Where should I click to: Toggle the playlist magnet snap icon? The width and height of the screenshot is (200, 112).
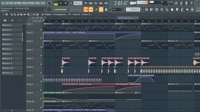coord(7,15)
